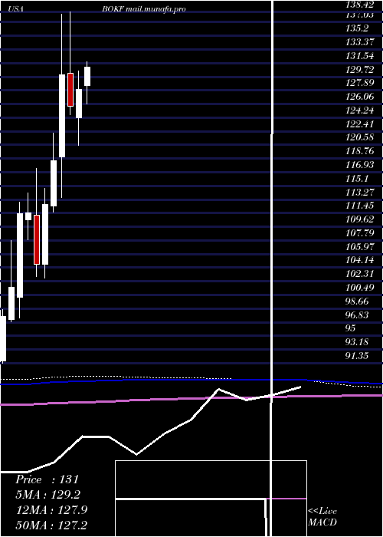
Task: Click the 116.93 price axis label
Action: (x=360, y=165)
